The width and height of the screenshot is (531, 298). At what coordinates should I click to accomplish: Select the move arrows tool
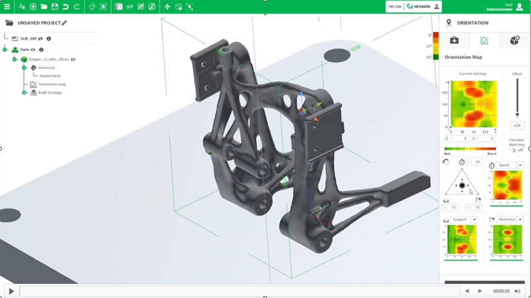(167, 7)
